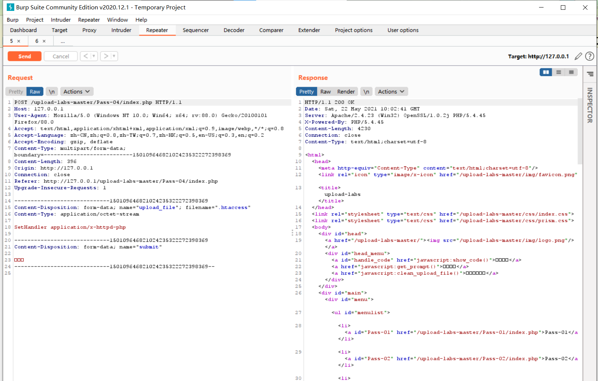Switch Request view to Raw
598x381 pixels.
35,92
